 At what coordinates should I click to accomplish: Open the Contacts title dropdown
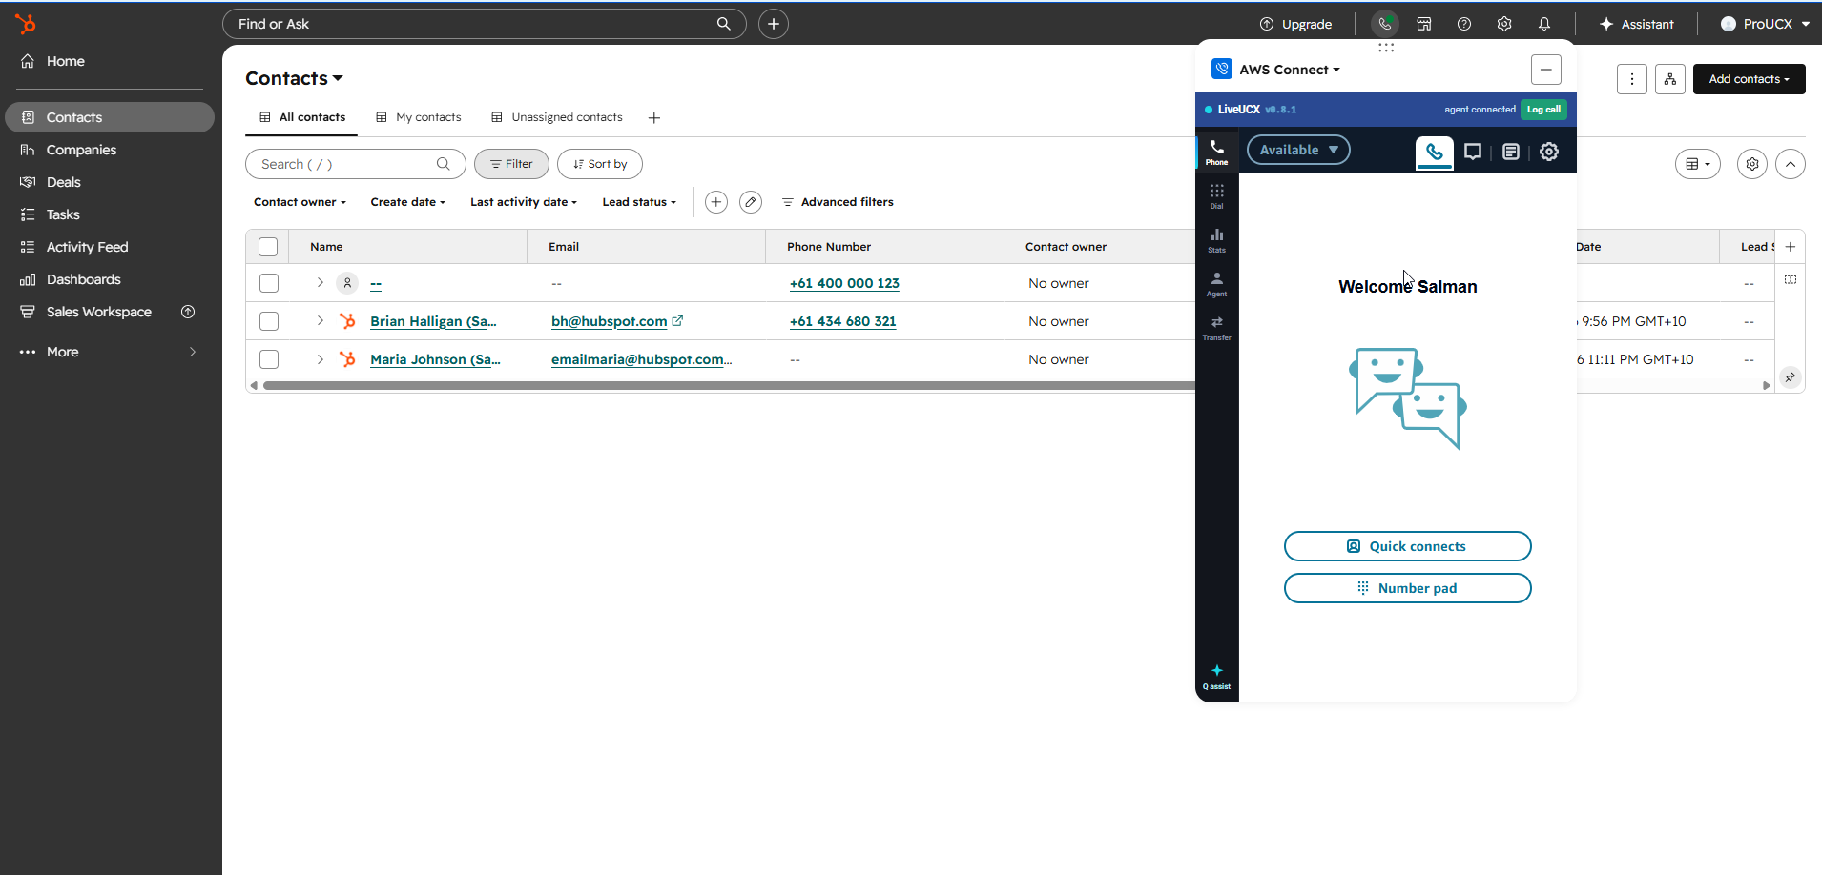click(294, 78)
